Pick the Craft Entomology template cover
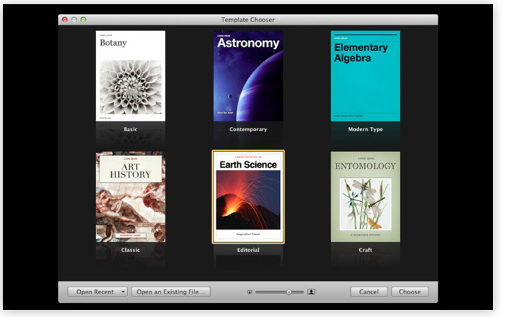The width and height of the screenshot is (507, 317). [x=366, y=197]
